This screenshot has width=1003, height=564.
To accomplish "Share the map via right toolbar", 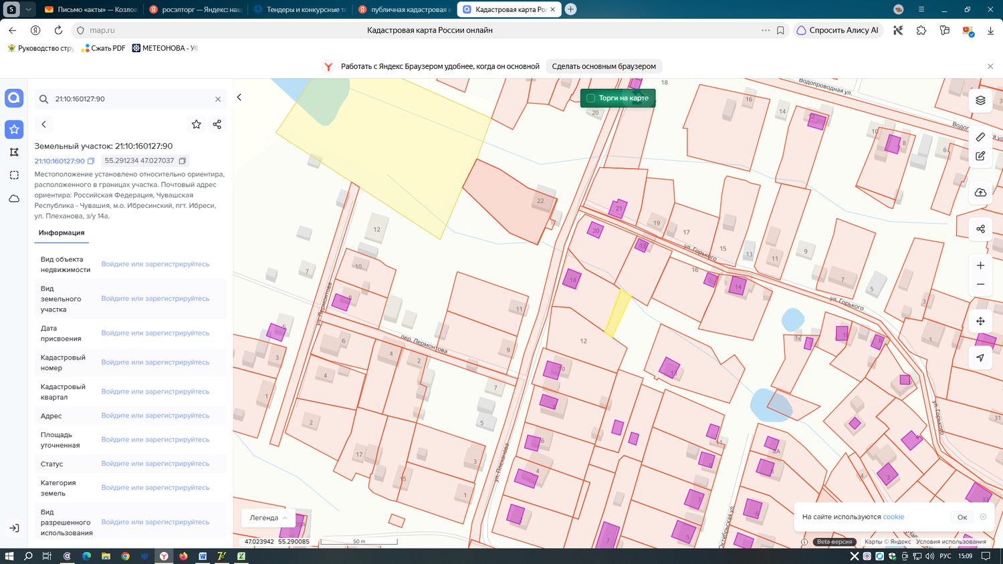I will (x=980, y=229).
